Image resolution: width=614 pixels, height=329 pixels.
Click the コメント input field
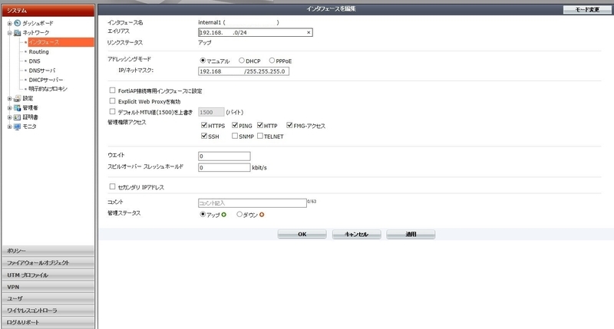[x=253, y=203]
